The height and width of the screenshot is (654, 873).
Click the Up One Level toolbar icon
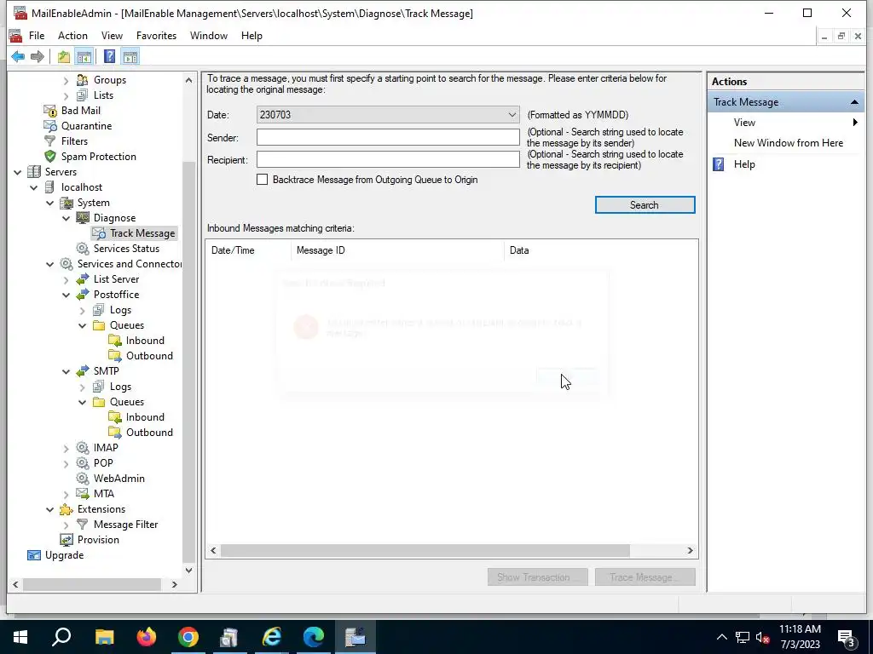point(63,57)
